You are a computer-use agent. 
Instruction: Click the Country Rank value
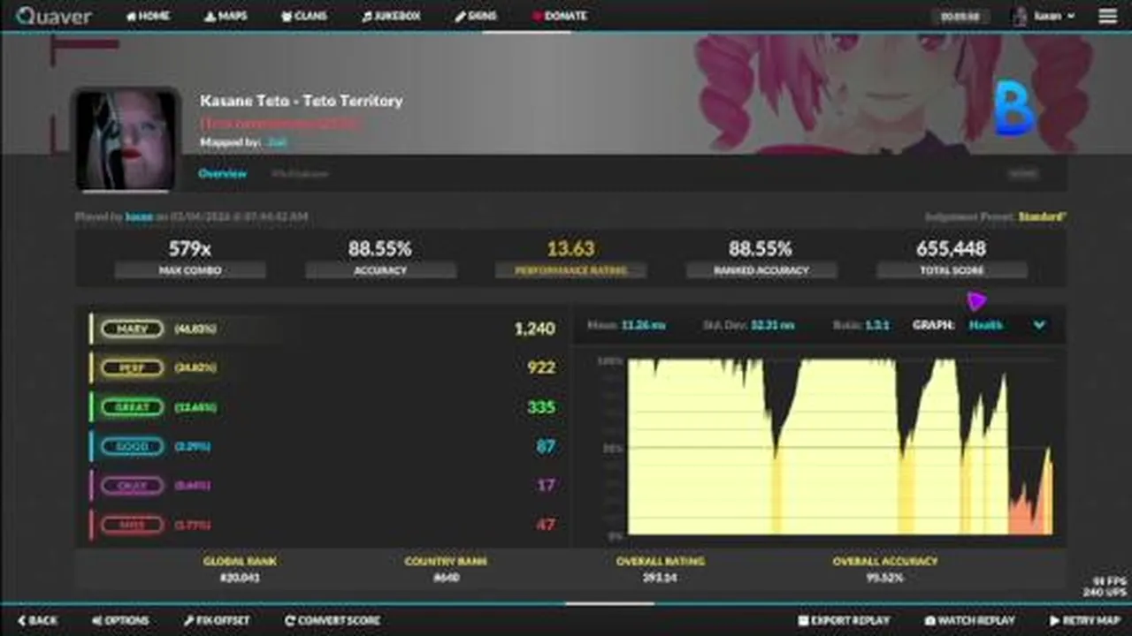coord(446,578)
